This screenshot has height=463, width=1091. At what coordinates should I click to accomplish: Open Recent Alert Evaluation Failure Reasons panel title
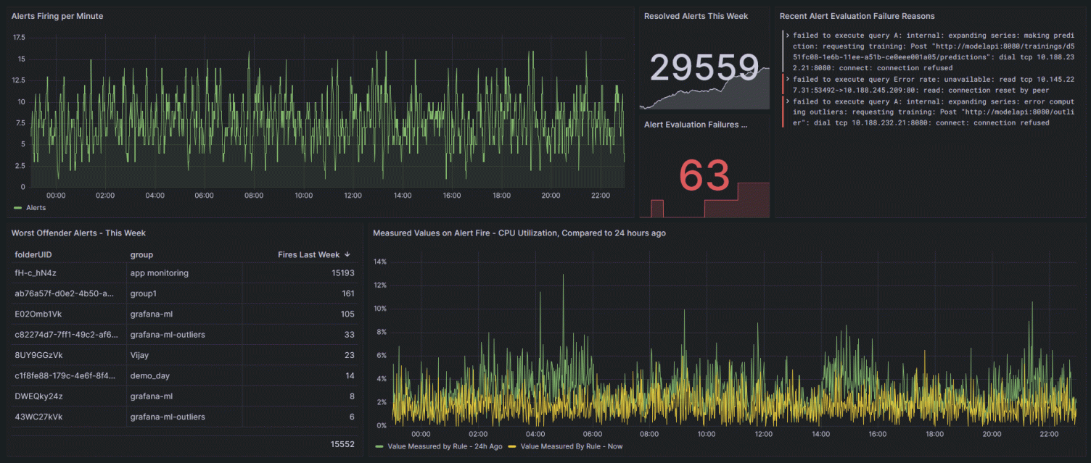pyautogui.click(x=857, y=16)
